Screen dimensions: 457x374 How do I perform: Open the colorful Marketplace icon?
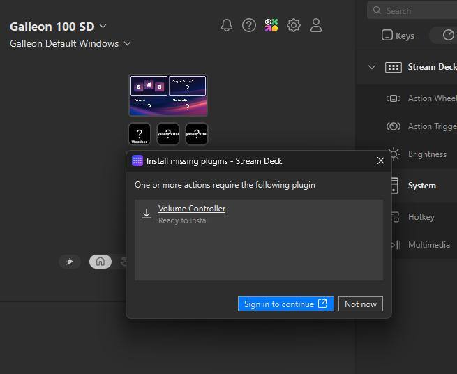271,25
